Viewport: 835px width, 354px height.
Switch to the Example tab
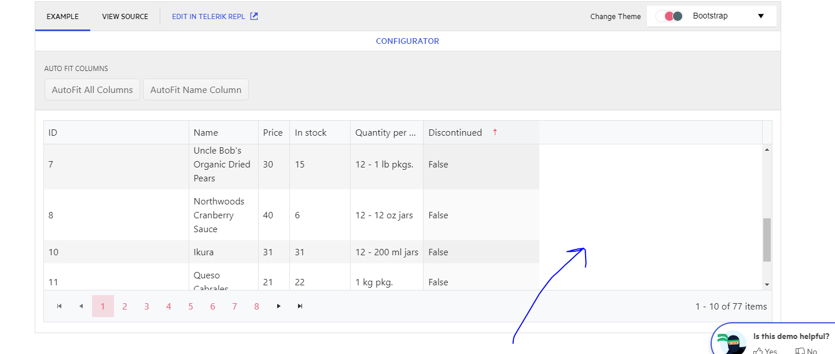(62, 16)
